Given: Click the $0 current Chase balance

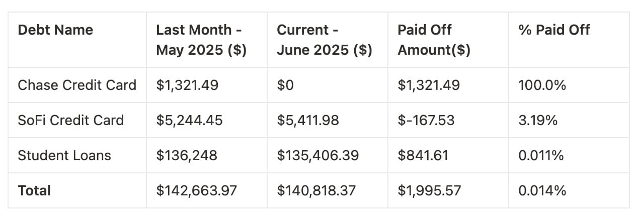Looking at the screenshot, I should pyautogui.click(x=285, y=85).
